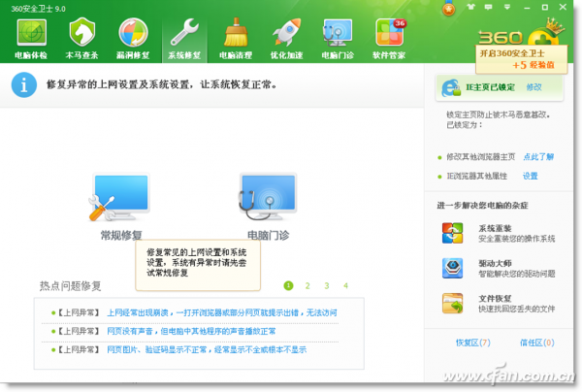Open 漏洞修复 vulnerability repair icon
The height and width of the screenshot is (392, 582).
tap(133, 32)
